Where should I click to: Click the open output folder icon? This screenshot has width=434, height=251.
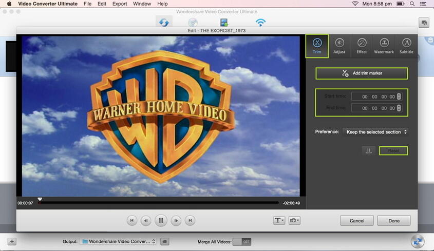point(165,242)
